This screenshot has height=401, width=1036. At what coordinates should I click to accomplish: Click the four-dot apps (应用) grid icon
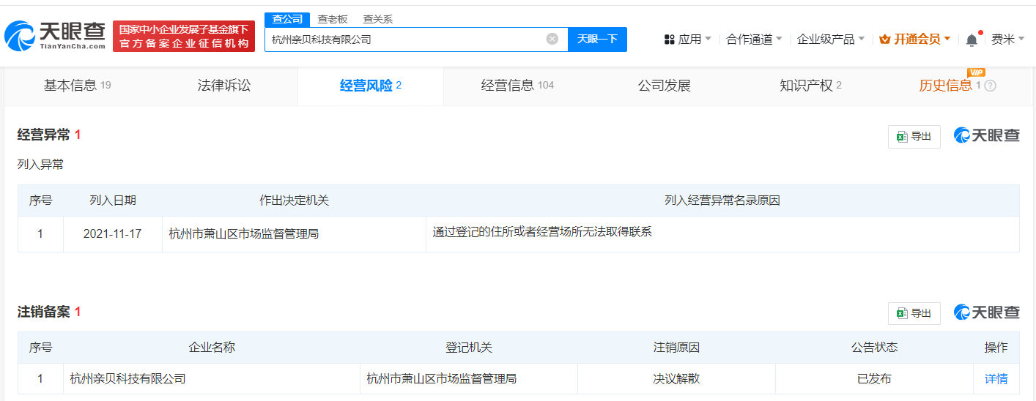pos(669,40)
